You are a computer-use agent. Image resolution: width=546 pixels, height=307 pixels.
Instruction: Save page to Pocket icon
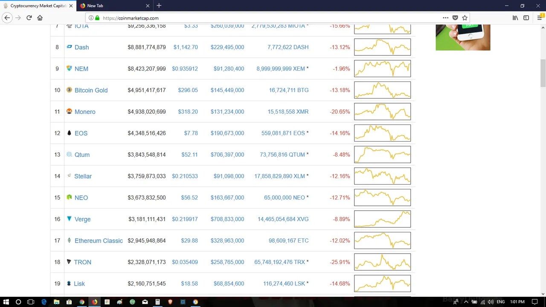pyautogui.click(x=455, y=18)
